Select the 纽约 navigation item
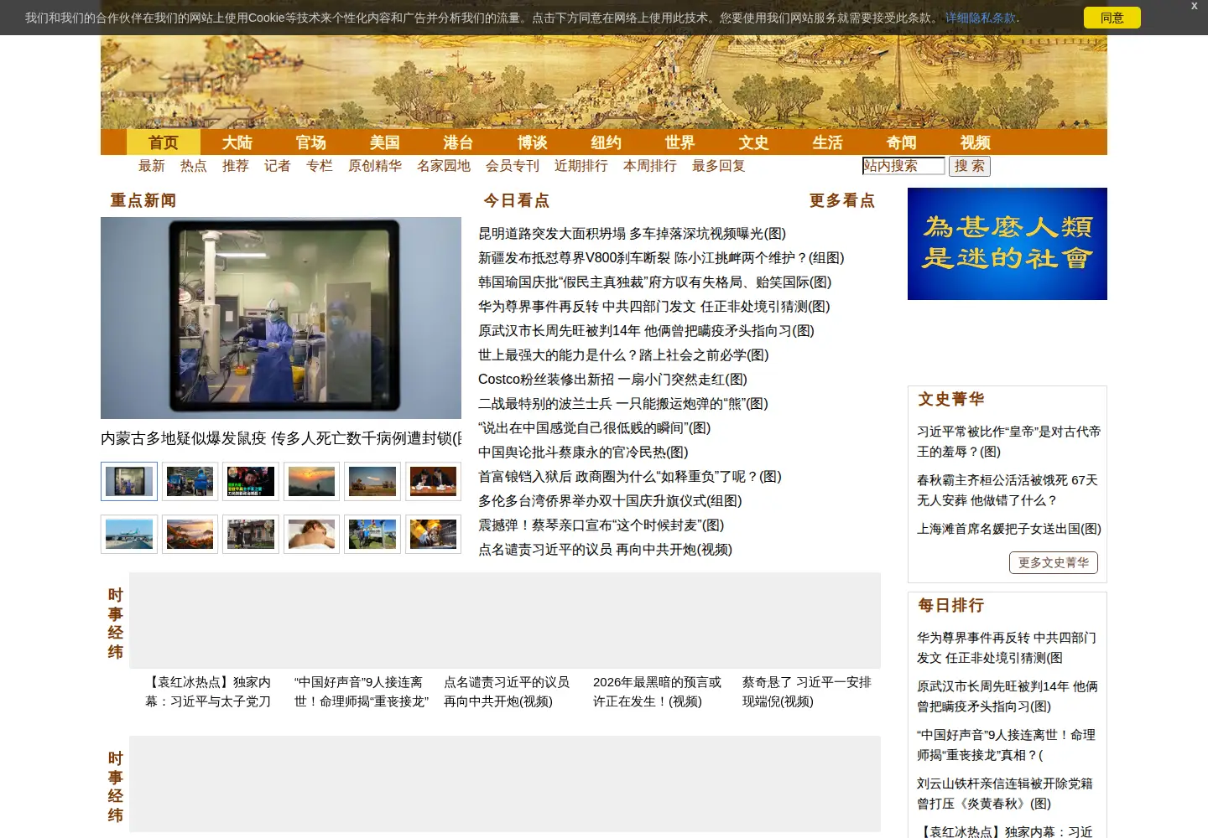Screen dimensions: 1208x838 click(607, 142)
